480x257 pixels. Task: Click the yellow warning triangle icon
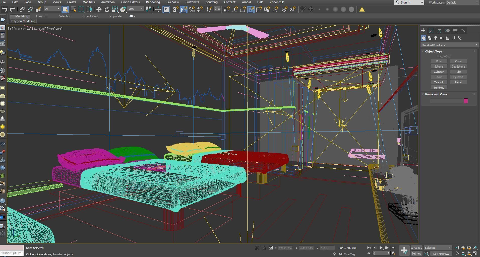362,10
